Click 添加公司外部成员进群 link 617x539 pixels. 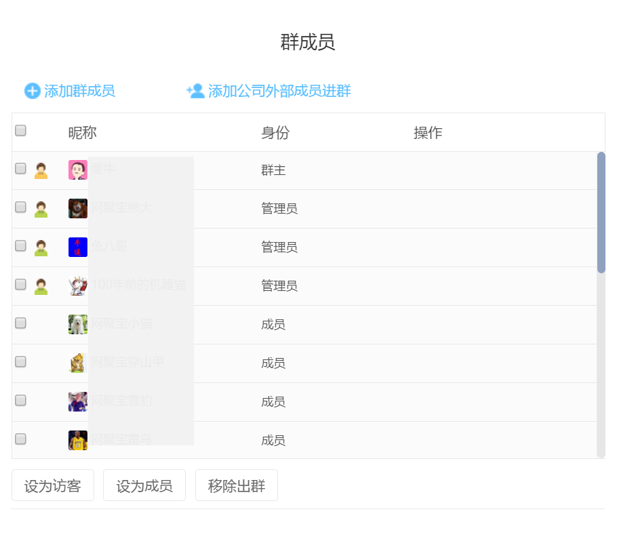click(x=279, y=91)
